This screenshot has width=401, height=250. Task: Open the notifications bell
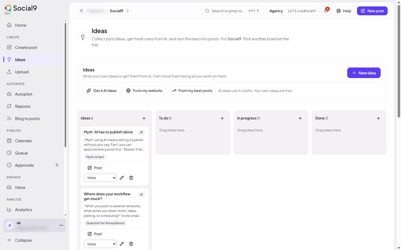tap(326, 11)
